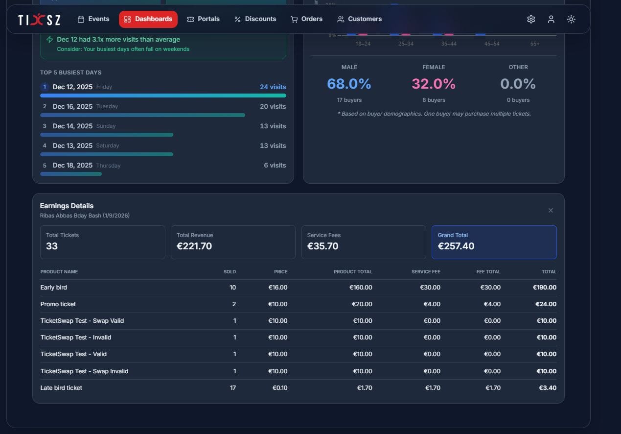The height and width of the screenshot is (434, 621).
Task: Click the Service Fees card
Action: point(364,242)
